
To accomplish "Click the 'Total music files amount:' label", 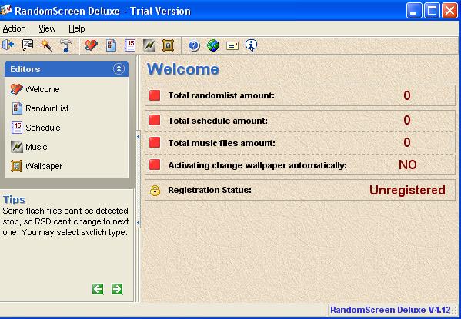I will [x=222, y=143].
